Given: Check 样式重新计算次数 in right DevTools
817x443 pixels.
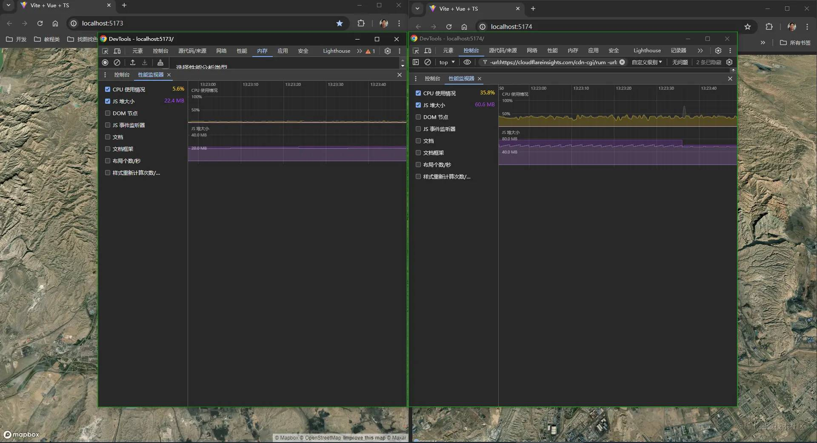Looking at the screenshot, I should coord(418,176).
